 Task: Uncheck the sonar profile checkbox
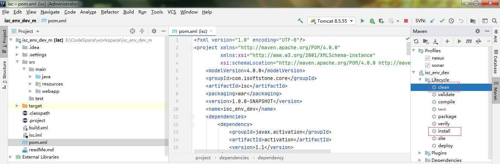point(427,65)
